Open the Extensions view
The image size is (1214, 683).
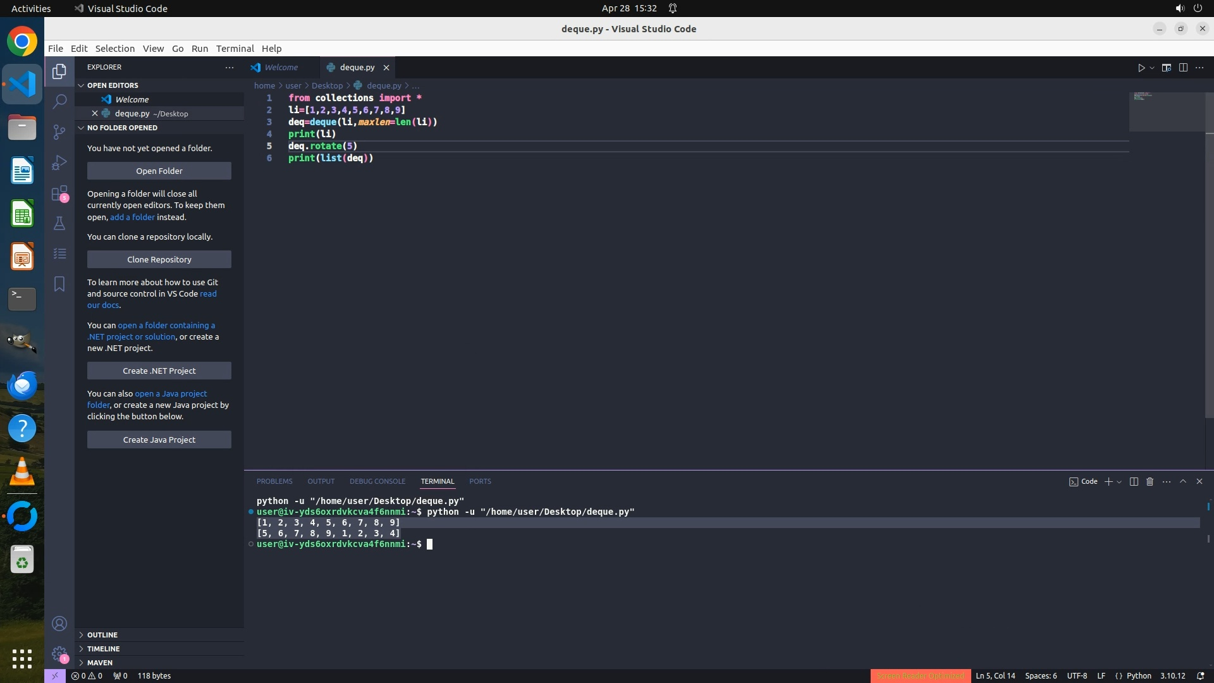click(x=59, y=193)
